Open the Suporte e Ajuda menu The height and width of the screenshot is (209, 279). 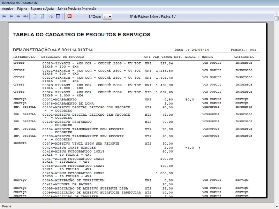(42, 9)
